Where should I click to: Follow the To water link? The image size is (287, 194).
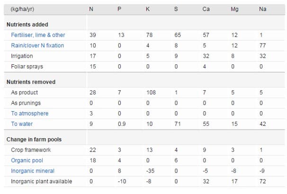point(22,124)
